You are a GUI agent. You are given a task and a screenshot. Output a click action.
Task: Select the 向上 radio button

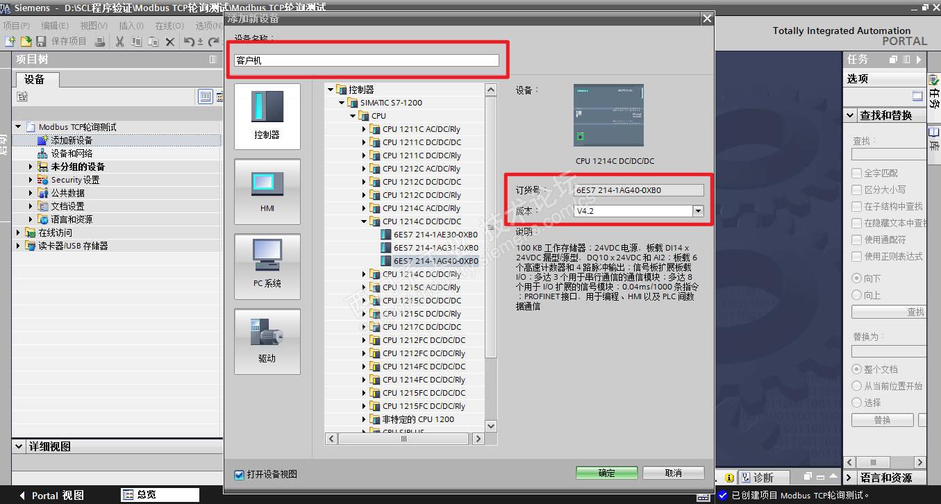coord(856,295)
